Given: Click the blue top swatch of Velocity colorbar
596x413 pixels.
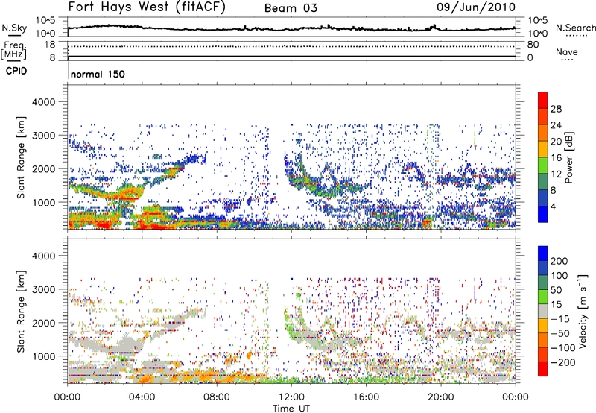Looking at the screenshot, I should tap(543, 253).
